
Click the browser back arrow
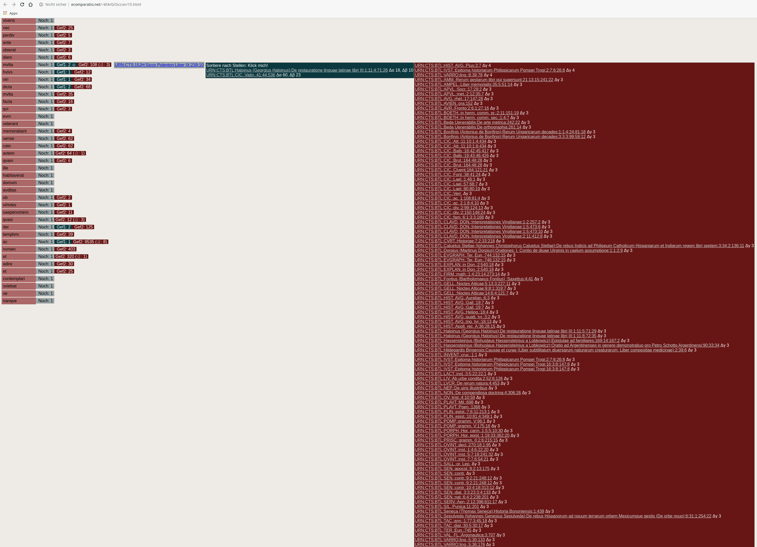coord(5,4)
